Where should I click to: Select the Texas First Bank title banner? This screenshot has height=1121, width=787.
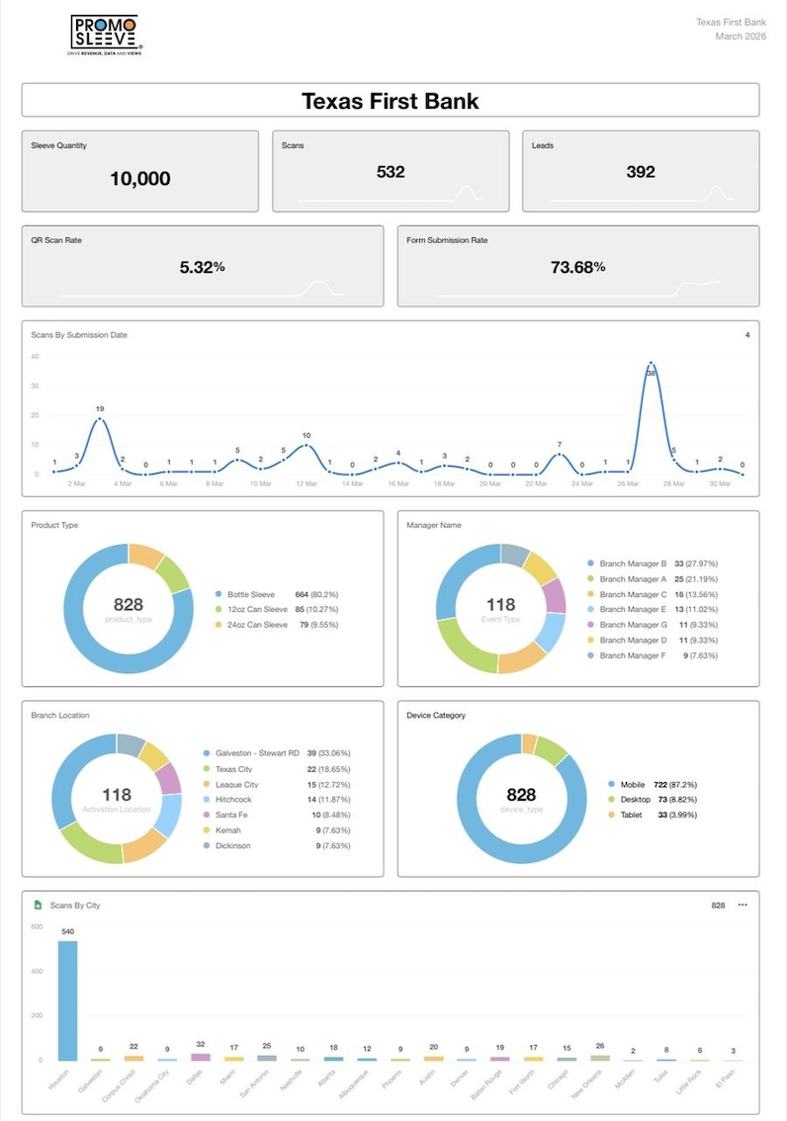pos(391,100)
